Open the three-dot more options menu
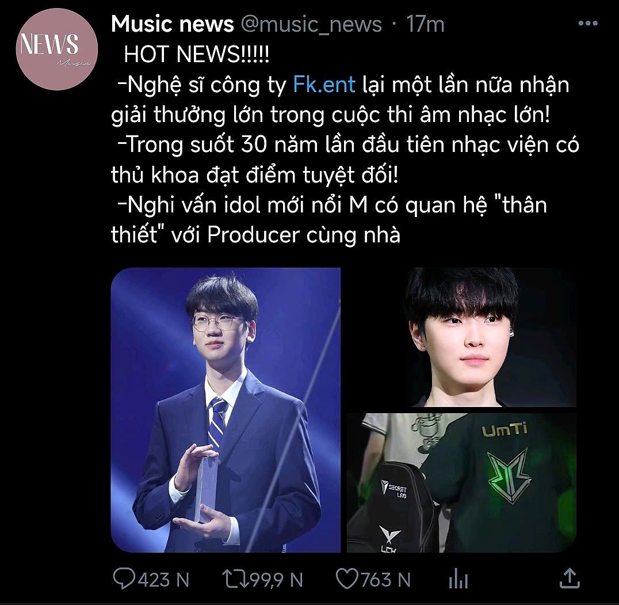Viewport: 619px width, 605px height. pos(587,23)
